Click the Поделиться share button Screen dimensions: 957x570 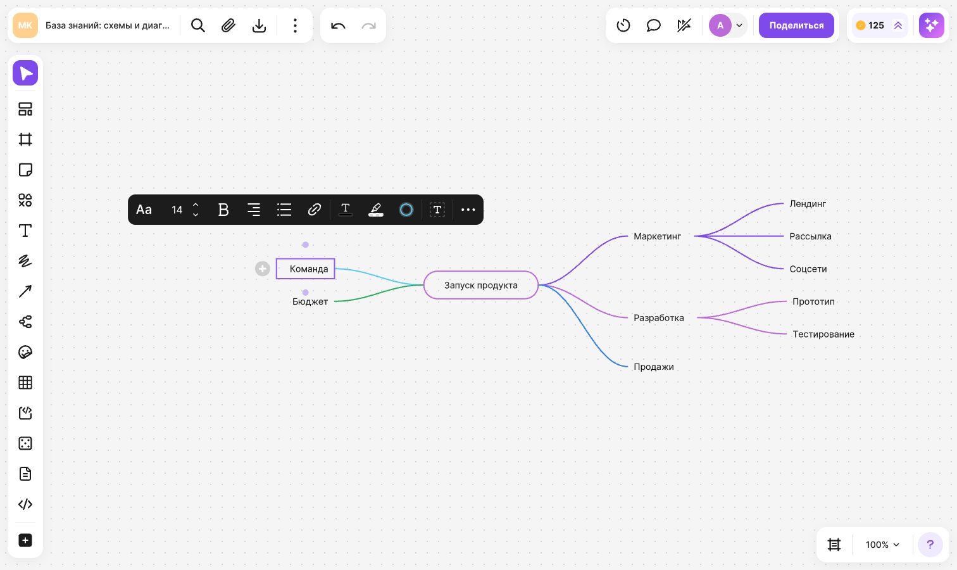796,25
